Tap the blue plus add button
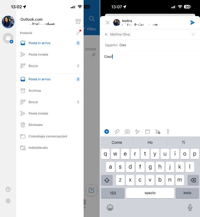Screen dimensions: 200x217 [x=107, y=132]
